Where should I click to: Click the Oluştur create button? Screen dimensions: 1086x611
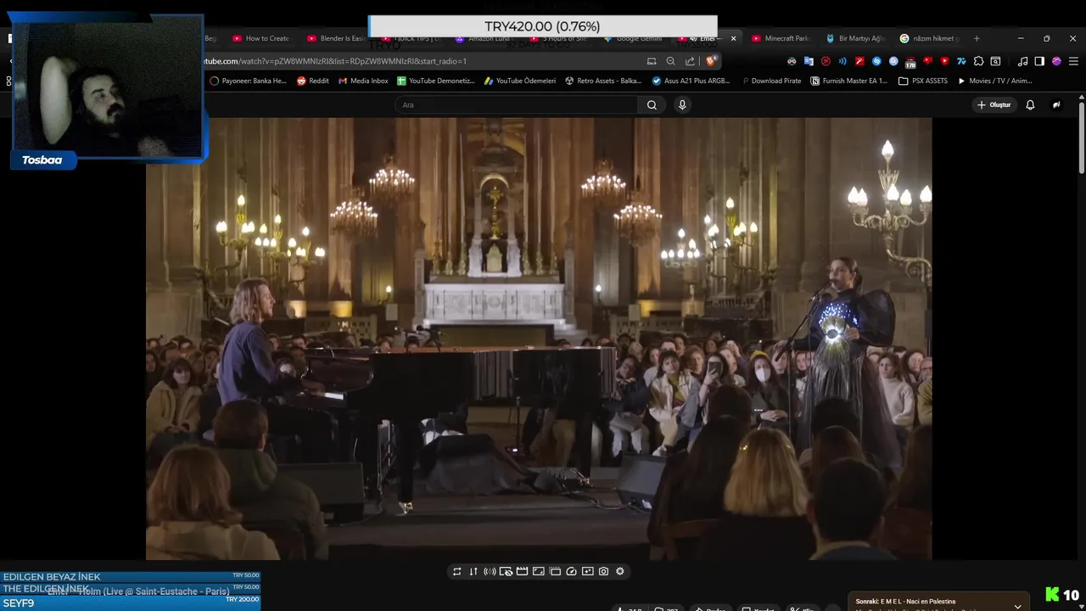tap(994, 104)
